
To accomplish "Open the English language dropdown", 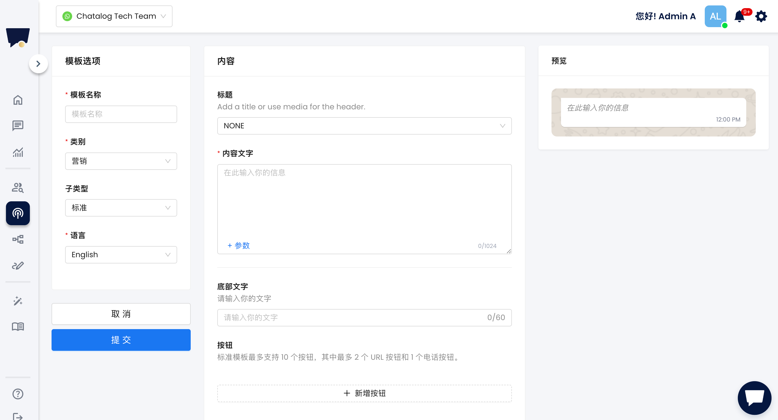I will [121, 255].
